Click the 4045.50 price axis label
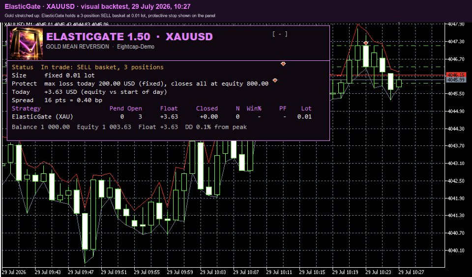472x277 pixels. 456,93
